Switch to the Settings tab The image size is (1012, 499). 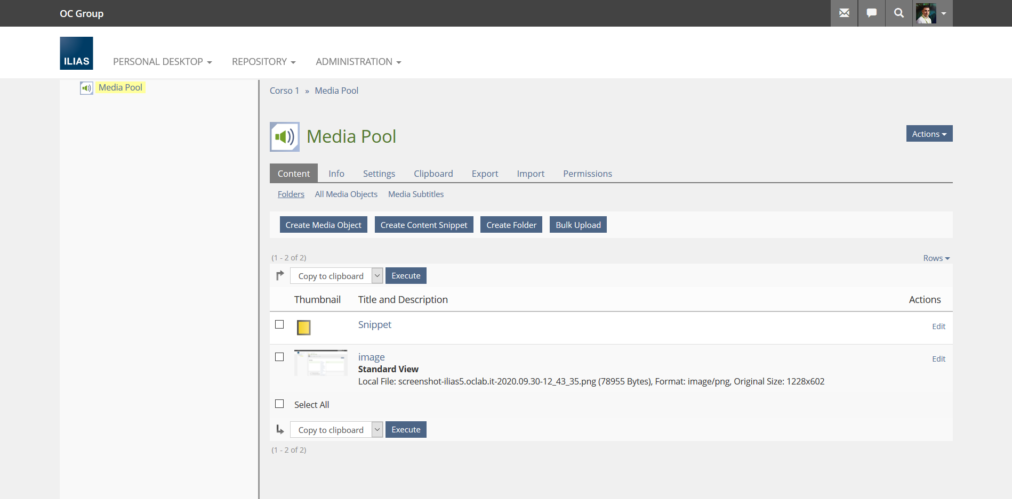point(379,174)
